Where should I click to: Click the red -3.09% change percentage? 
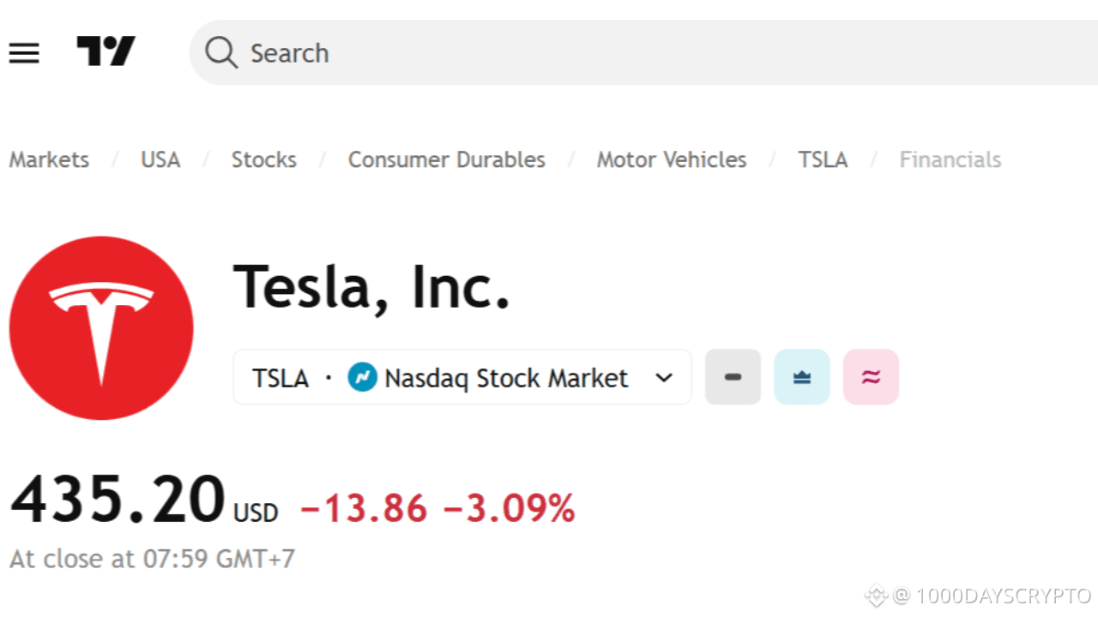[510, 507]
